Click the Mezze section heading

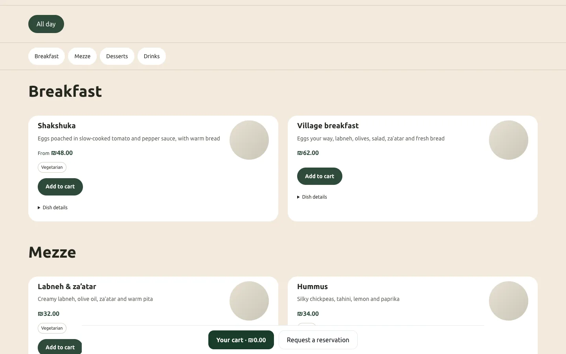(x=52, y=252)
